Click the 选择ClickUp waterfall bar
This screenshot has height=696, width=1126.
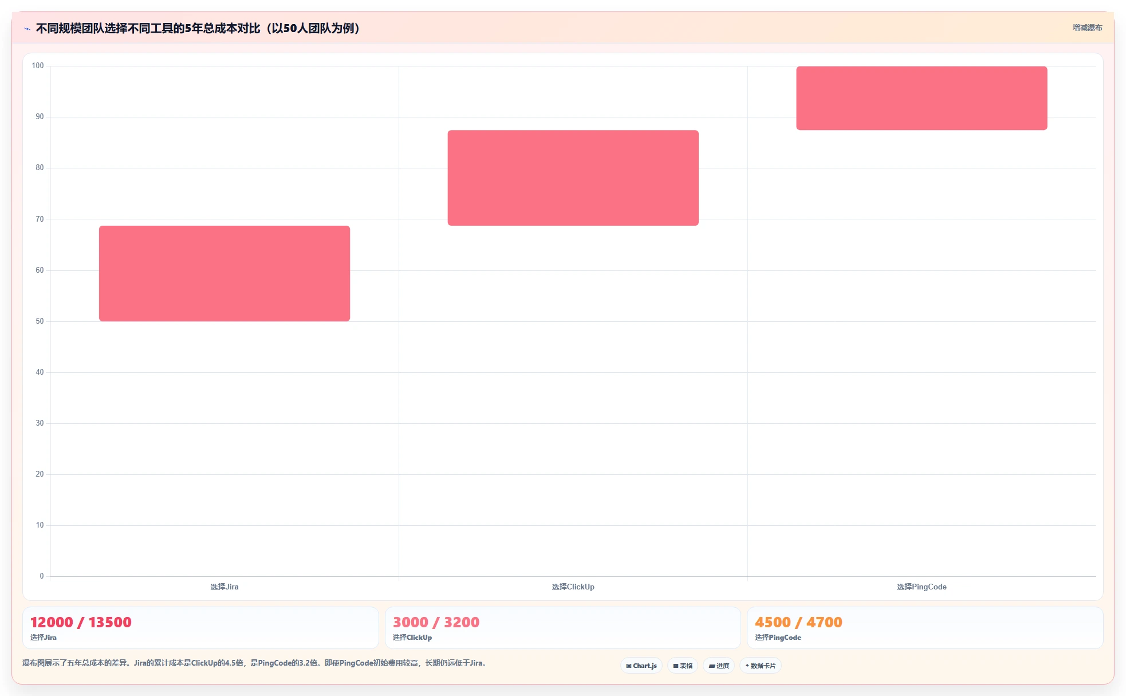coord(573,178)
